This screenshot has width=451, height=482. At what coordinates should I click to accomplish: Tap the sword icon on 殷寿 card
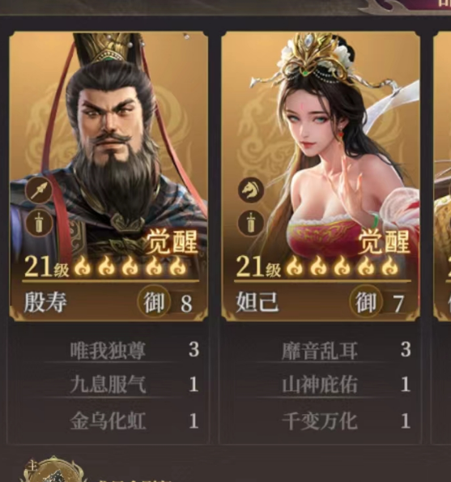point(39,224)
